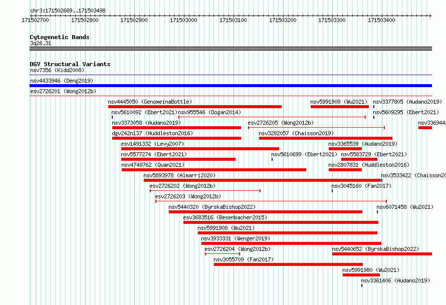Click esv3683516 (Besenbacher2015) label
446x305 pixels.
click(225, 217)
